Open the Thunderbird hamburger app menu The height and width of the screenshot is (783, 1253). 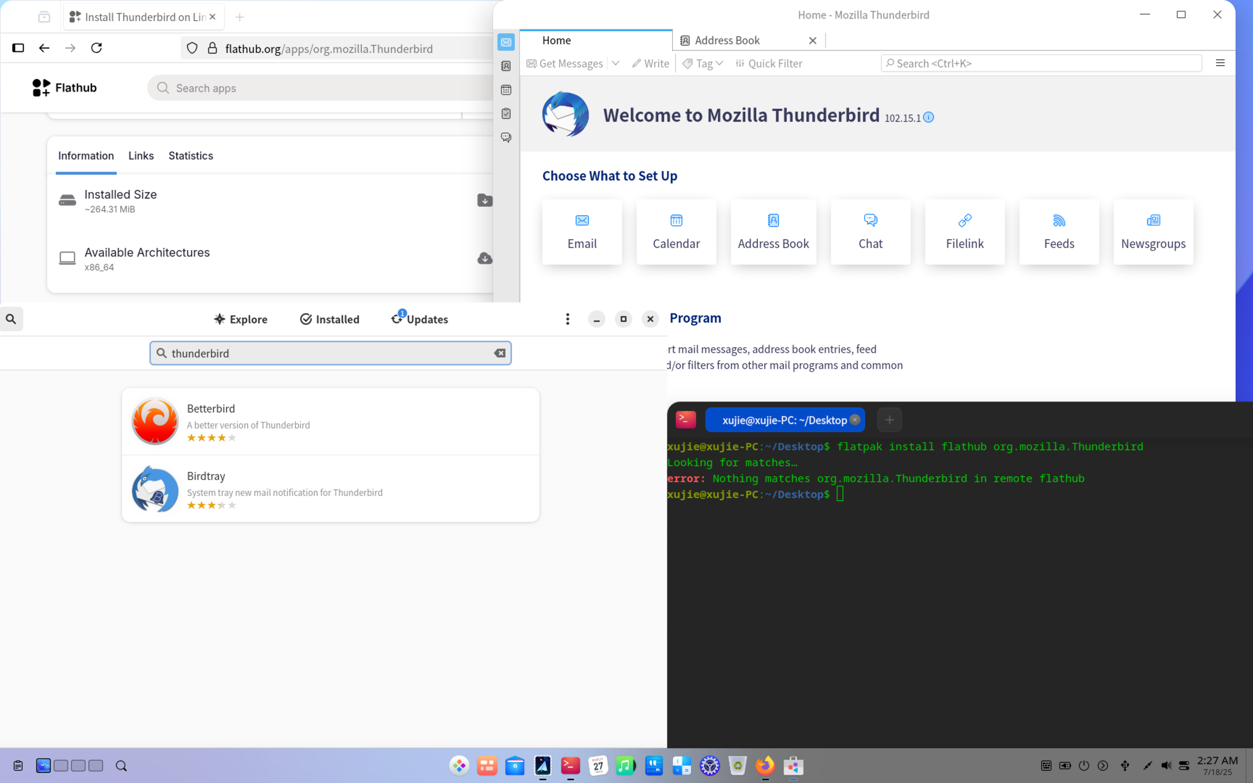[1220, 63]
